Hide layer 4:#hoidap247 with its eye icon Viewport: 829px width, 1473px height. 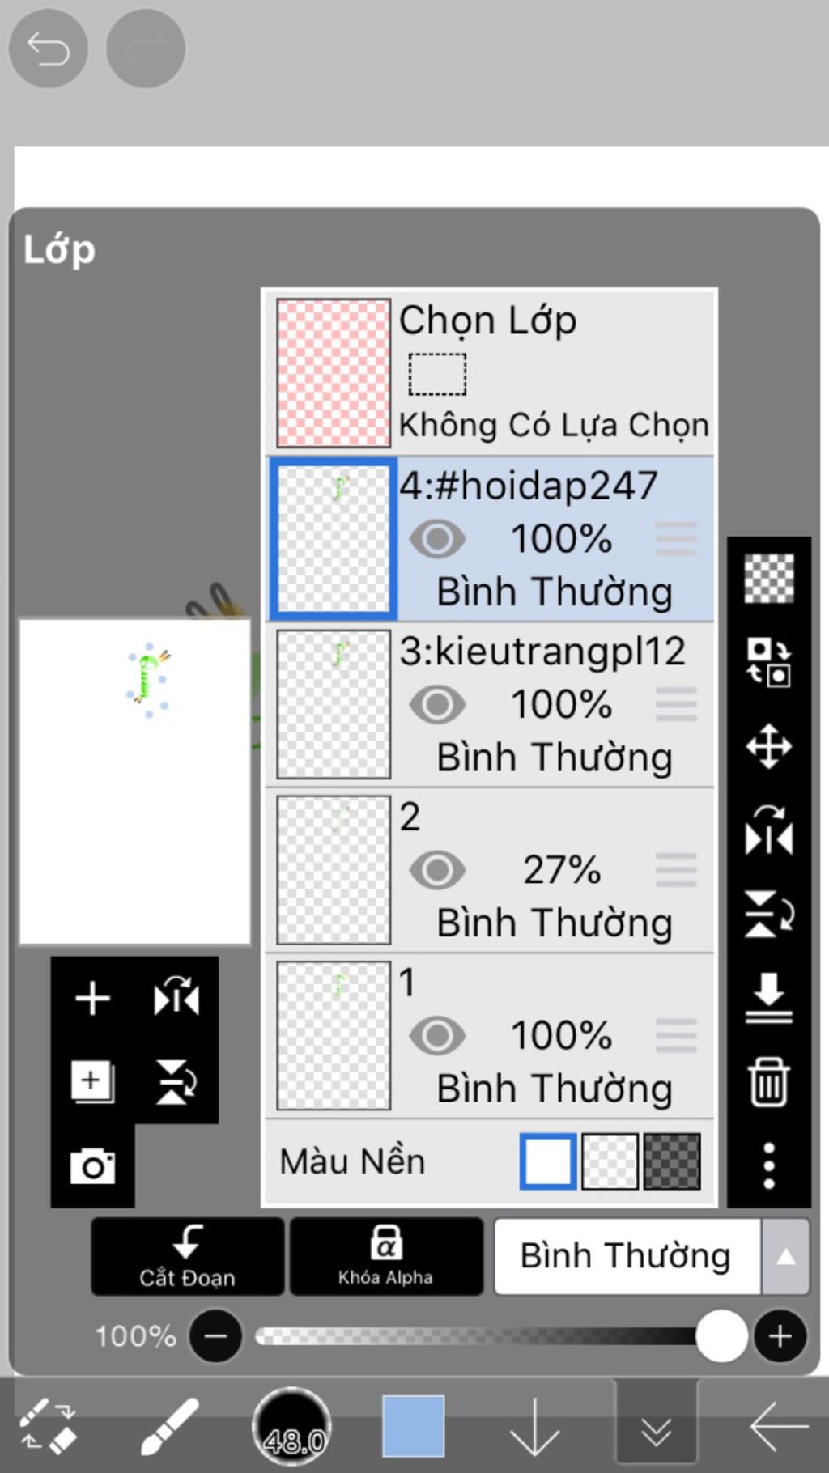(437, 540)
